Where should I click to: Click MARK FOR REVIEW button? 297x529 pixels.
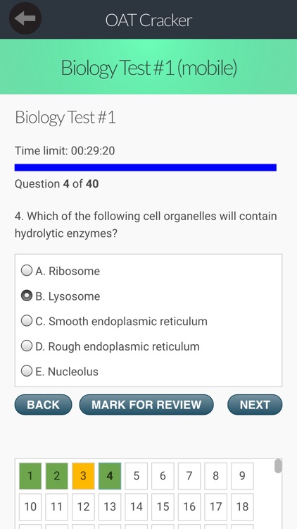point(146,405)
